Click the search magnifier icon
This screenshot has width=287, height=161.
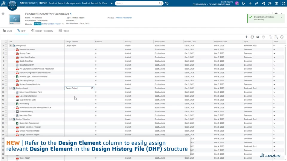click(161, 3)
